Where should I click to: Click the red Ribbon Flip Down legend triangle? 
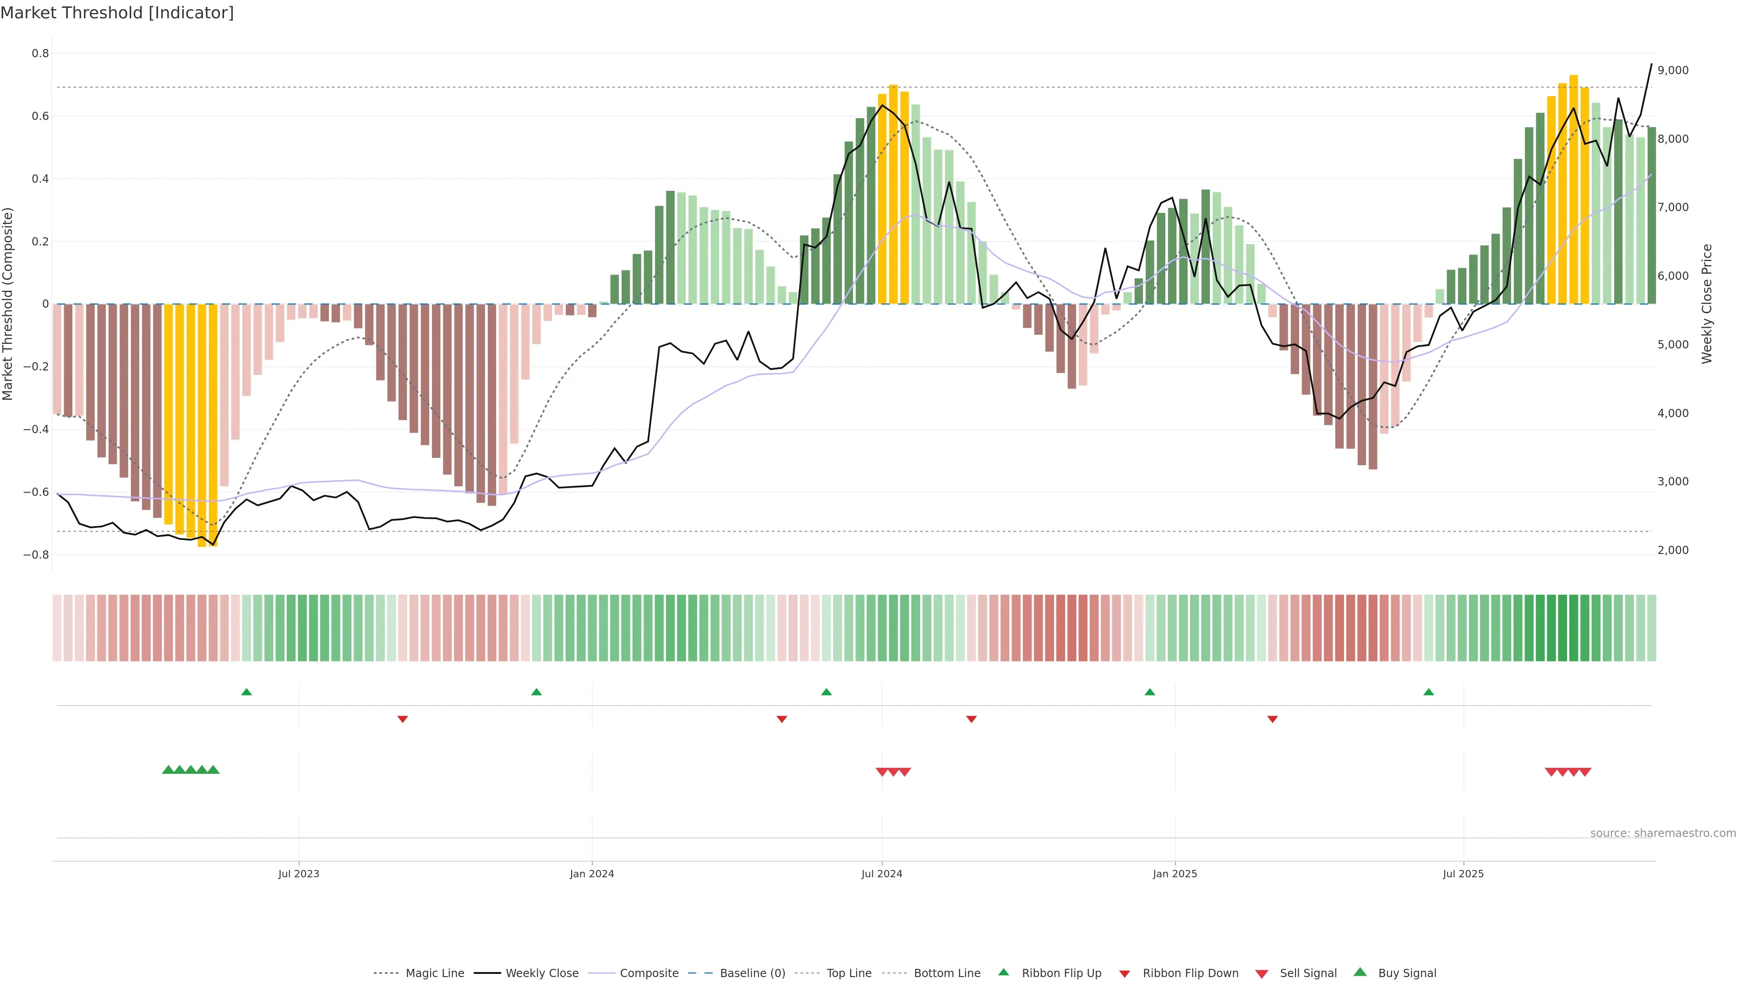[1125, 974]
